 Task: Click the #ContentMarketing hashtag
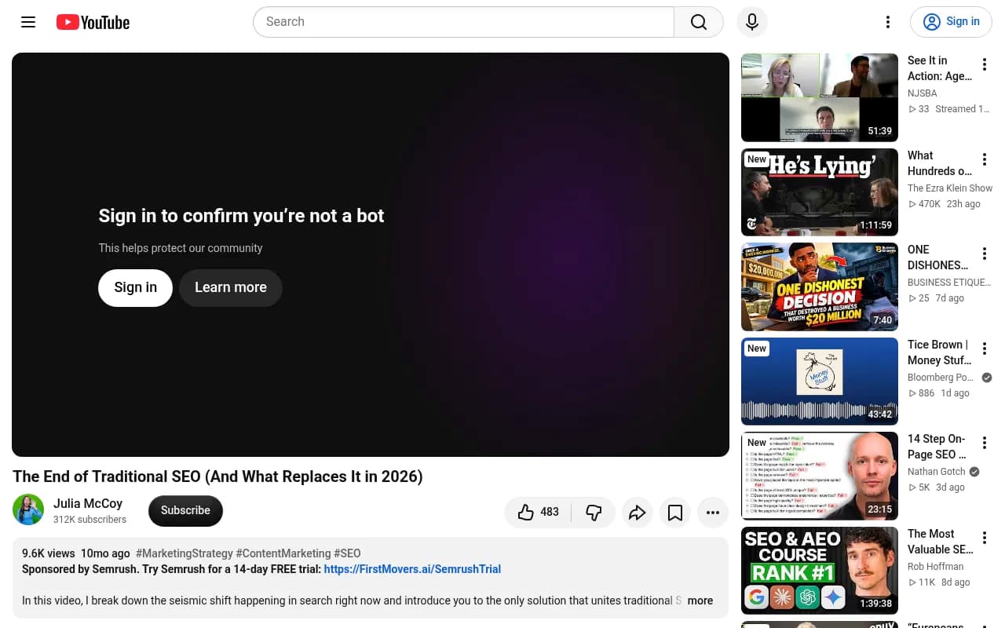pos(283,553)
